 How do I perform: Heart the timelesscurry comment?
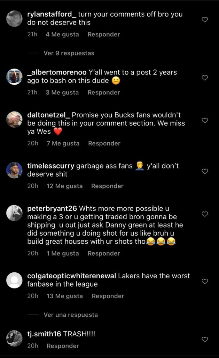click(205, 171)
